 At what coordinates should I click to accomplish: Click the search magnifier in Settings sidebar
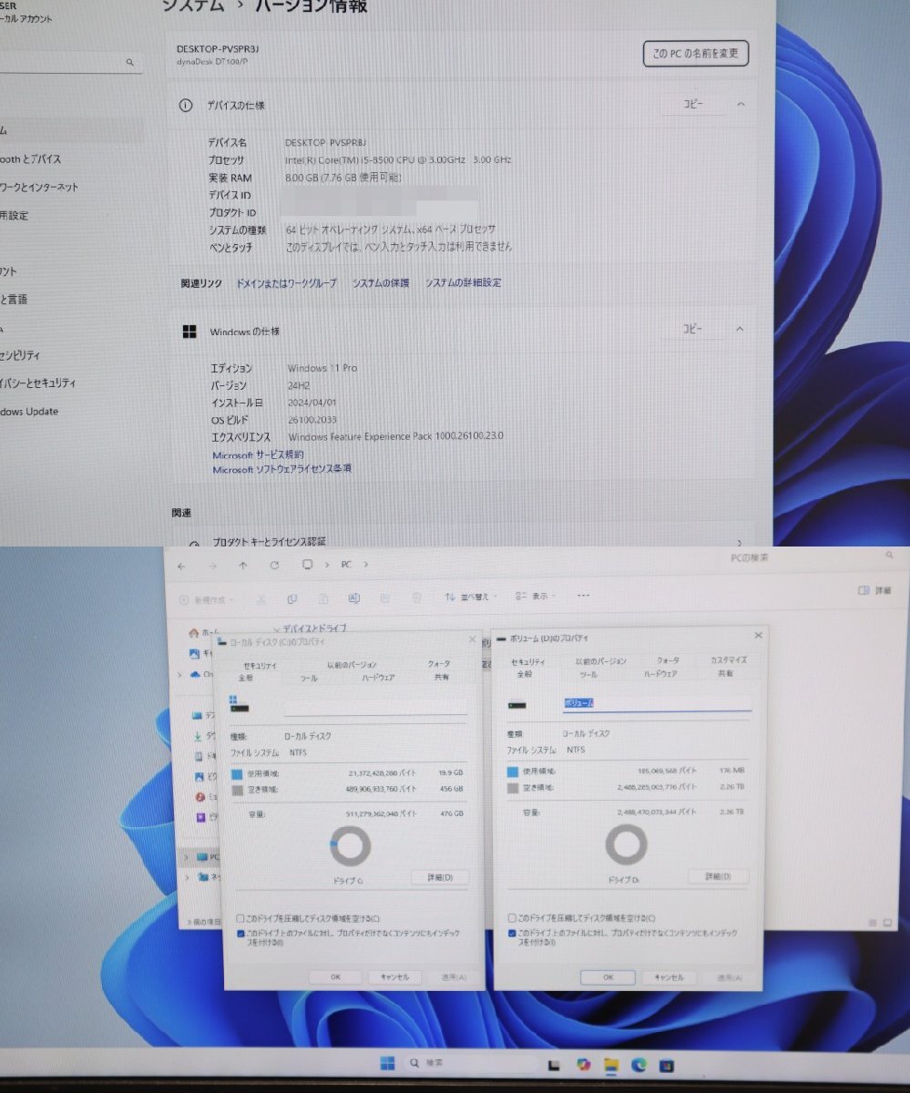pyautogui.click(x=130, y=63)
